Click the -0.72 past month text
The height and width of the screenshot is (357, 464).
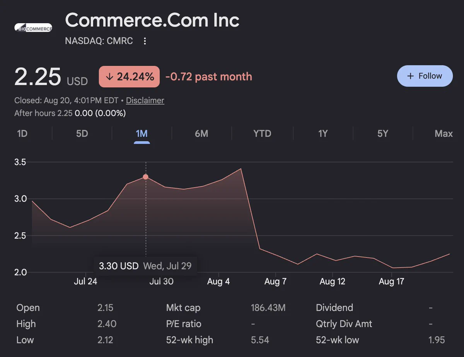pos(209,77)
